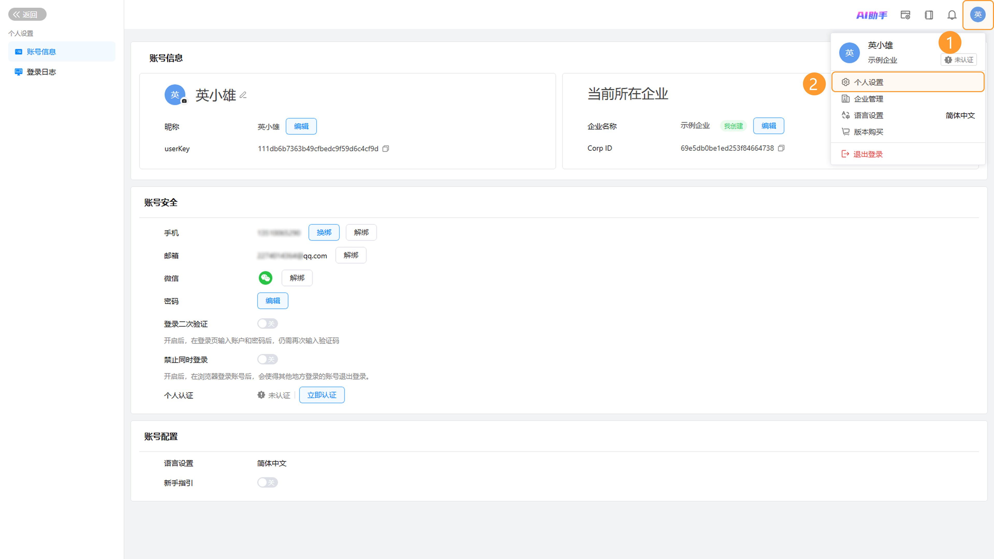Select 版本购买 in the user menu
The height and width of the screenshot is (559, 994).
point(908,132)
